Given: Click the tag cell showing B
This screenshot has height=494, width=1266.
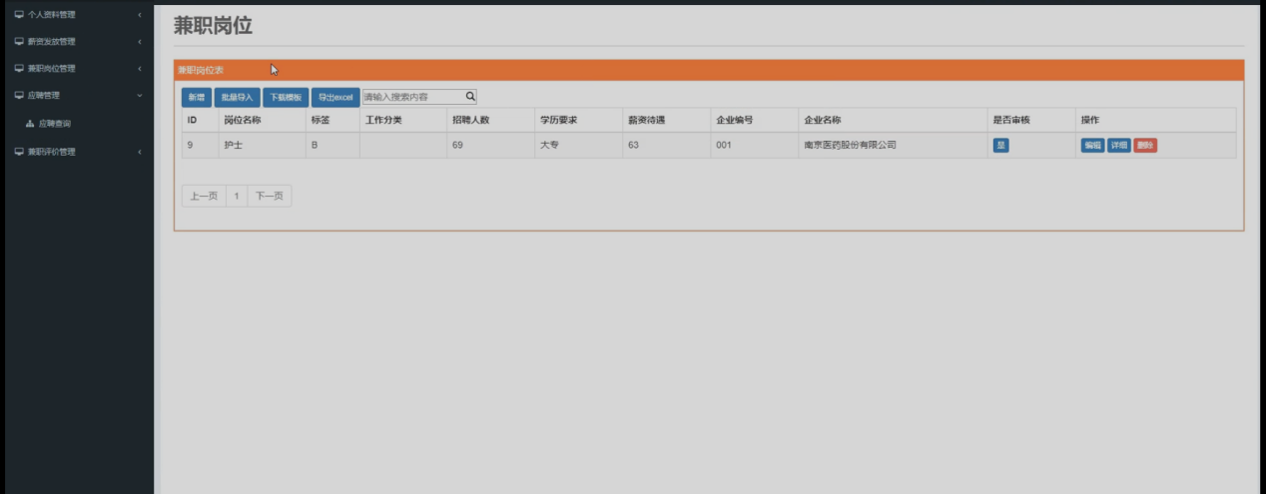Looking at the screenshot, I should (332, 145).
